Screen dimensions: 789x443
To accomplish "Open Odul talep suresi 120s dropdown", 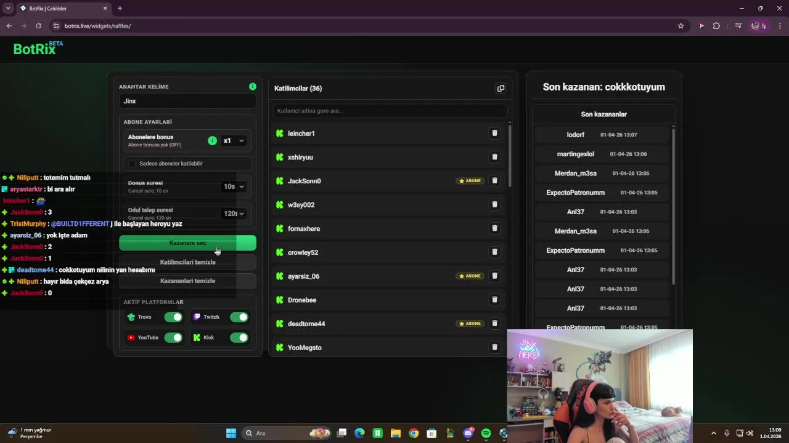I will pyautogui.click(x=234, y=214).
